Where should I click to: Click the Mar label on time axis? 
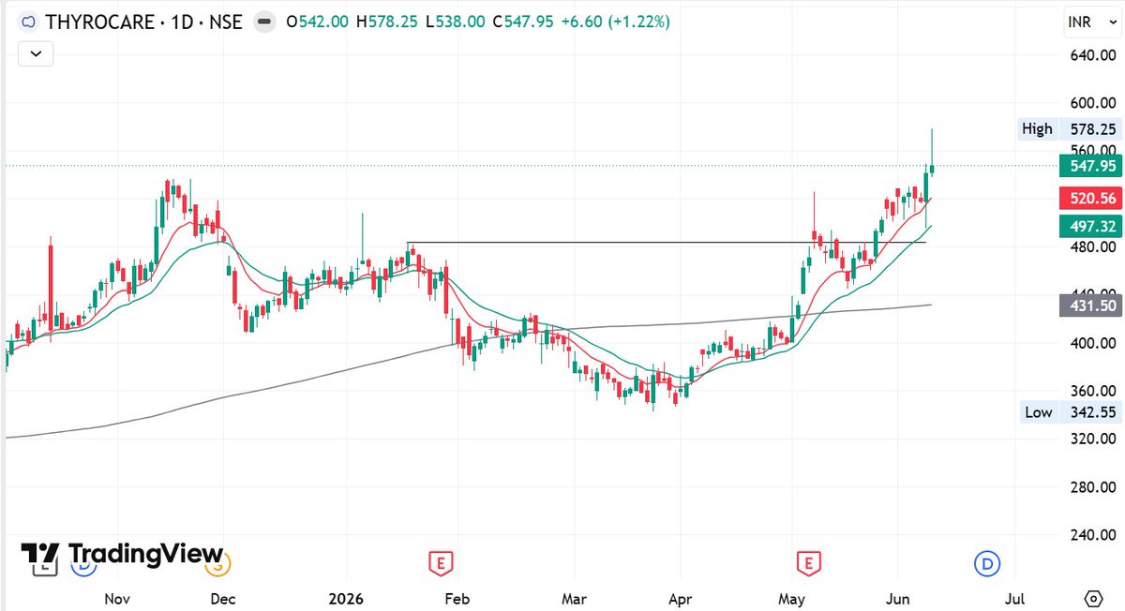point(574,598)
